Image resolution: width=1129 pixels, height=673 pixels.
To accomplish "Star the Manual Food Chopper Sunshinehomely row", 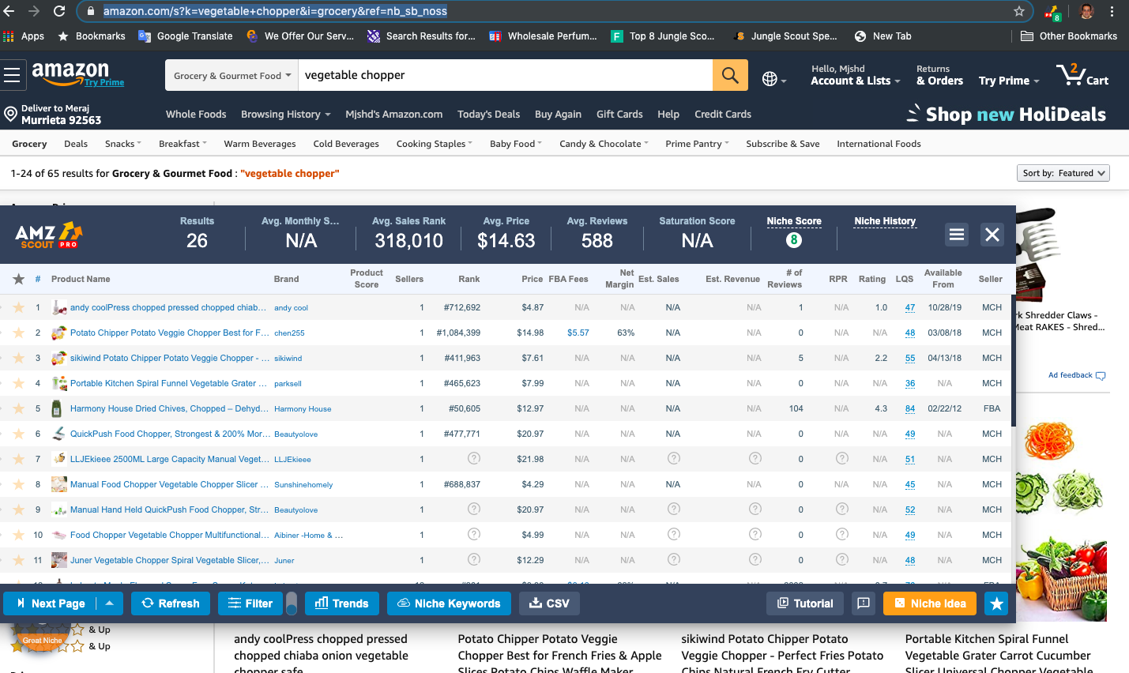I will point(18,484).
